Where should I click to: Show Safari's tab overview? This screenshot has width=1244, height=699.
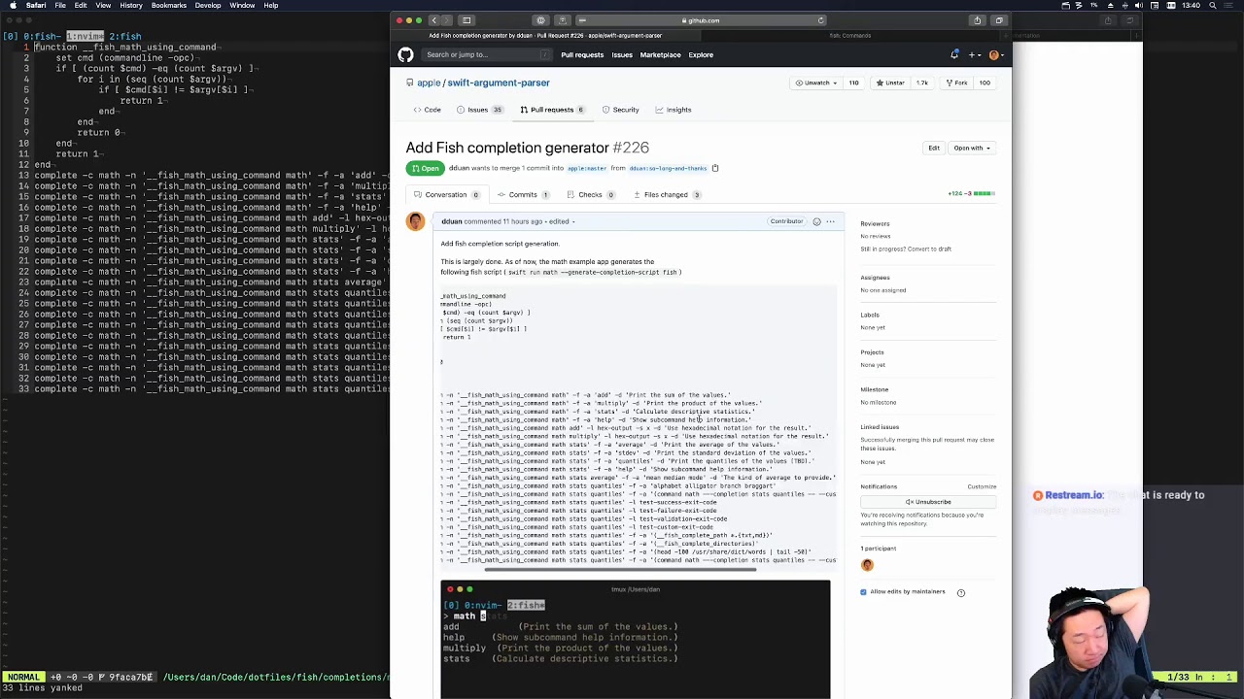pyautogui.click(x=998, y=20)
